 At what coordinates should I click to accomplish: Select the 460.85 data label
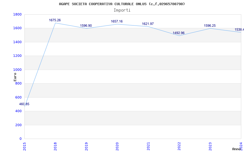coord(24,104)
